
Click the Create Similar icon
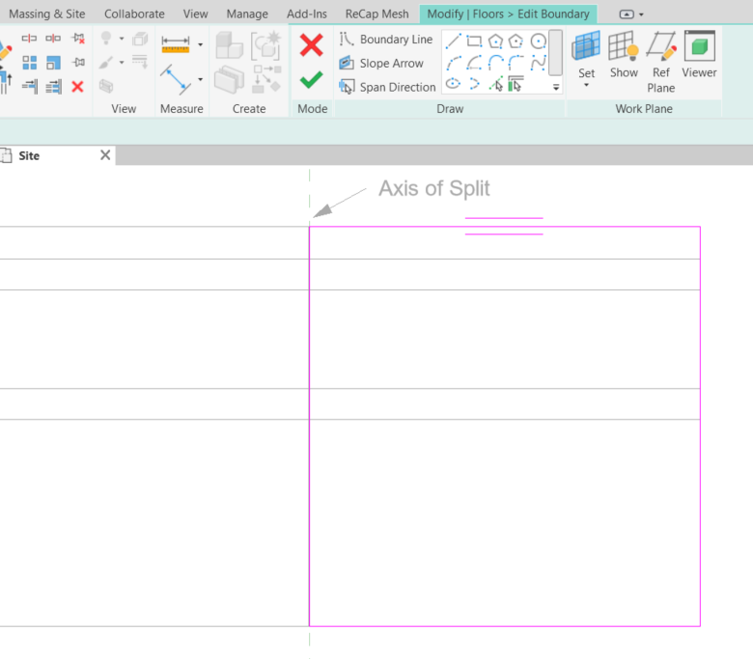(266, 79)
